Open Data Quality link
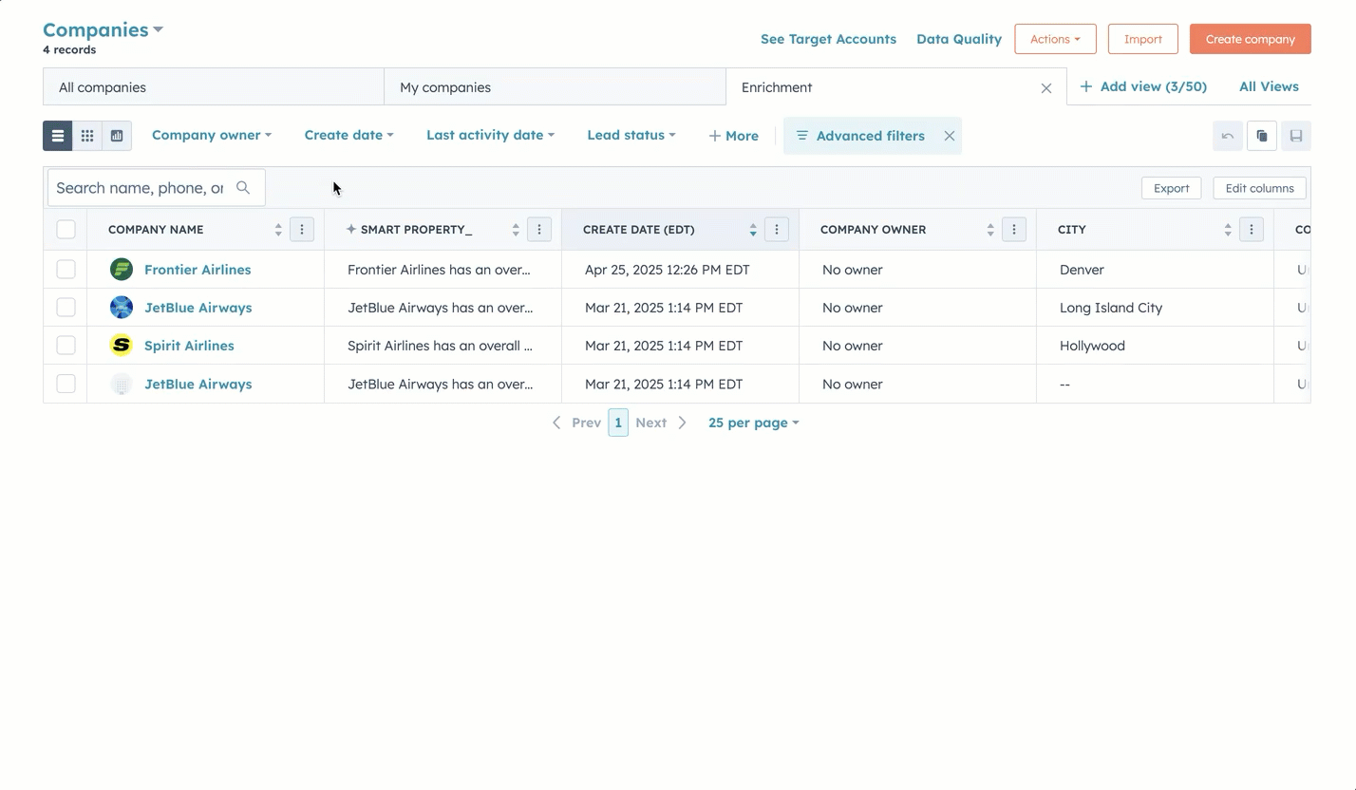This screenshot has height=790, width=1356. tap(959, 39)
